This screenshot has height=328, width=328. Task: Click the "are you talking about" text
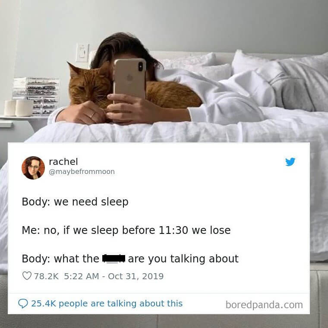click(183, 259)
